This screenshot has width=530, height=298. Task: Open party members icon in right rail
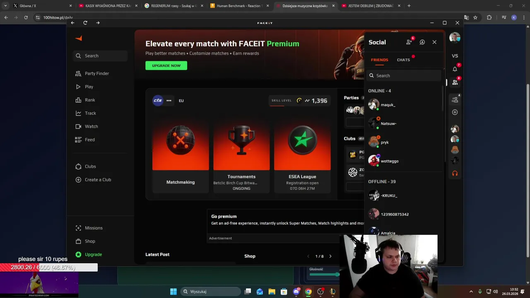(x=455, y=100)
